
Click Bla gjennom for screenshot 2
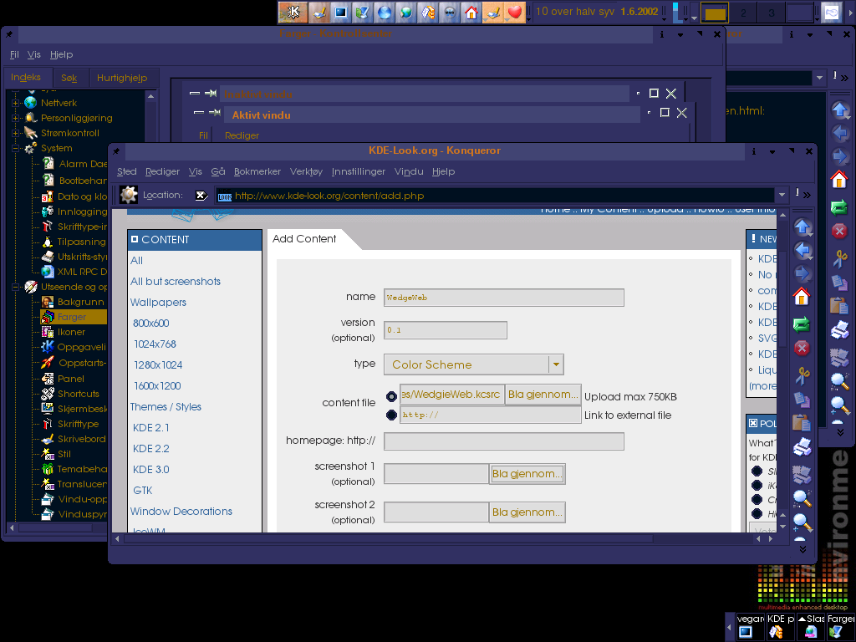click(527, 512)
